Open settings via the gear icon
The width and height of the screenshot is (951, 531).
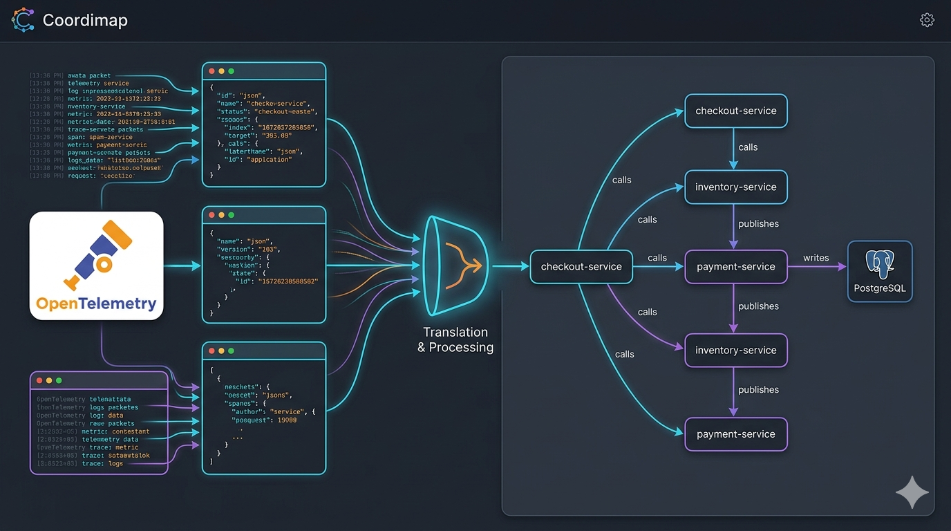tap(927, 20)
